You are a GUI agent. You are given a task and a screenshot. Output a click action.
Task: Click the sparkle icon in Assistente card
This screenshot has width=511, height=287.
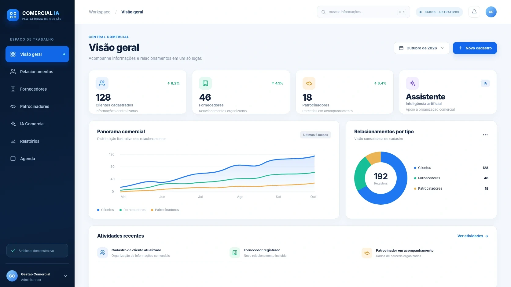[x=412, y=83]
